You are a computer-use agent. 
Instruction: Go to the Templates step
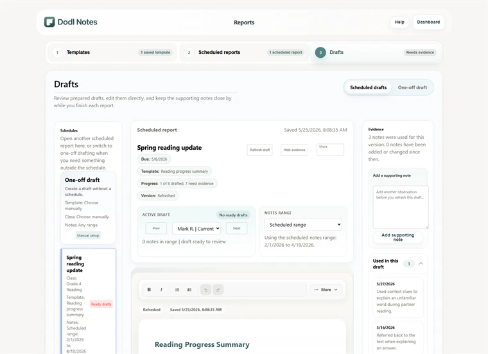point(112,52)
